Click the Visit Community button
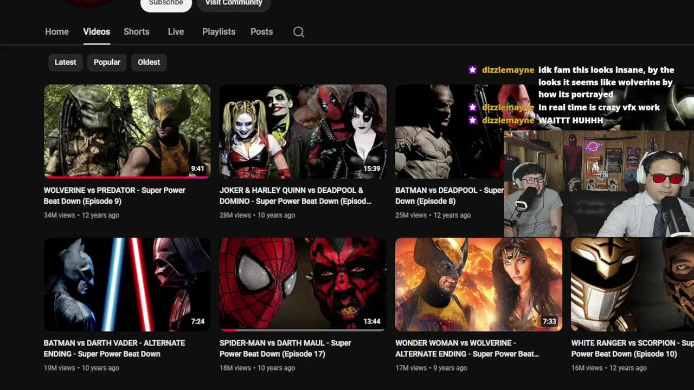Image resolution: width=694 pixels, height=390 pixels. click(x=234, y=3)
